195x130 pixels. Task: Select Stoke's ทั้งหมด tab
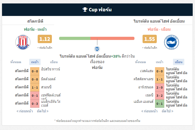16,62
